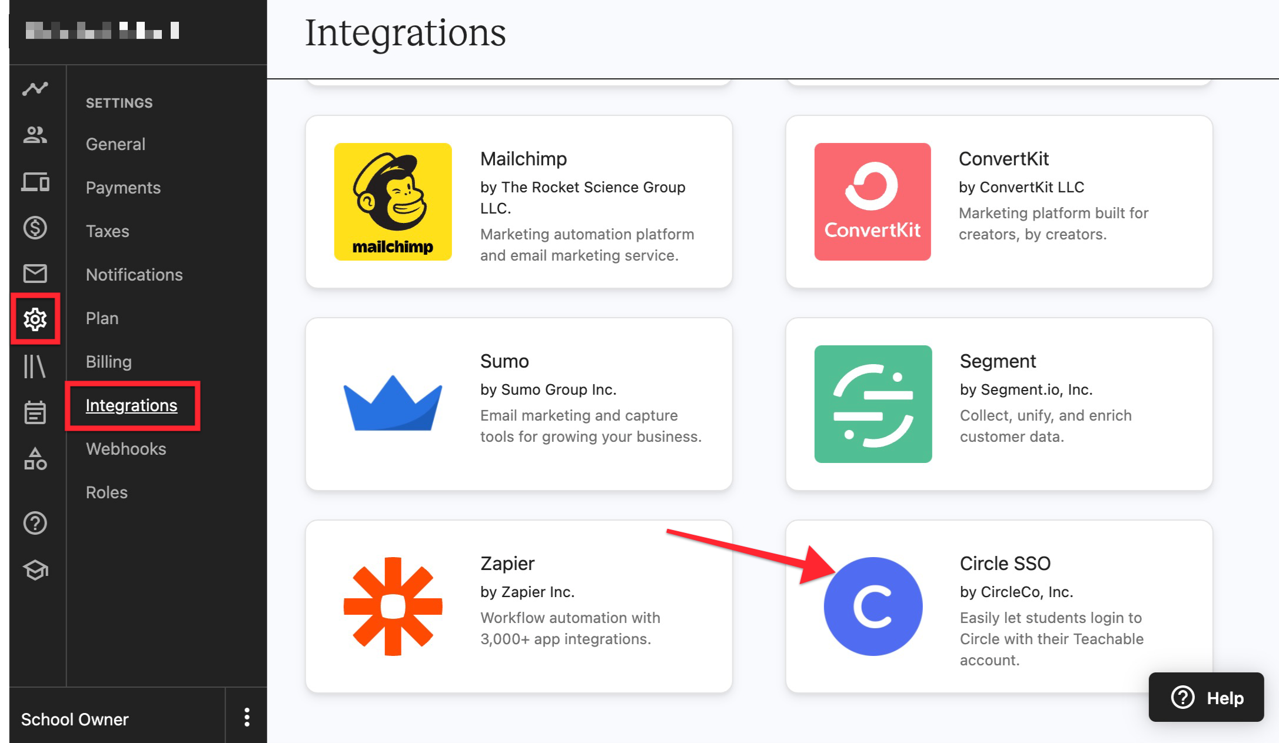Click 'Easily let students login to Circle' description
This screenshot has height=743, width=1279.
1052,639
